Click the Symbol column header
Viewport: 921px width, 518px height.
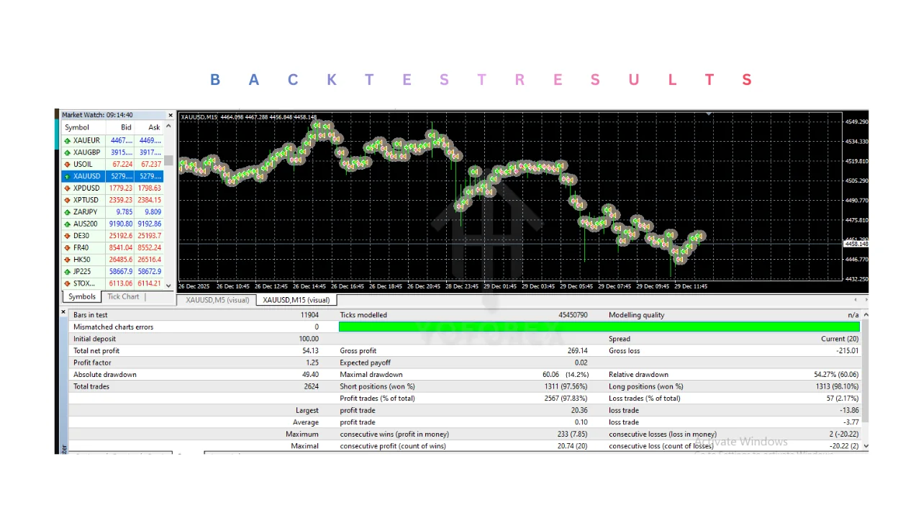coord(78,127)
